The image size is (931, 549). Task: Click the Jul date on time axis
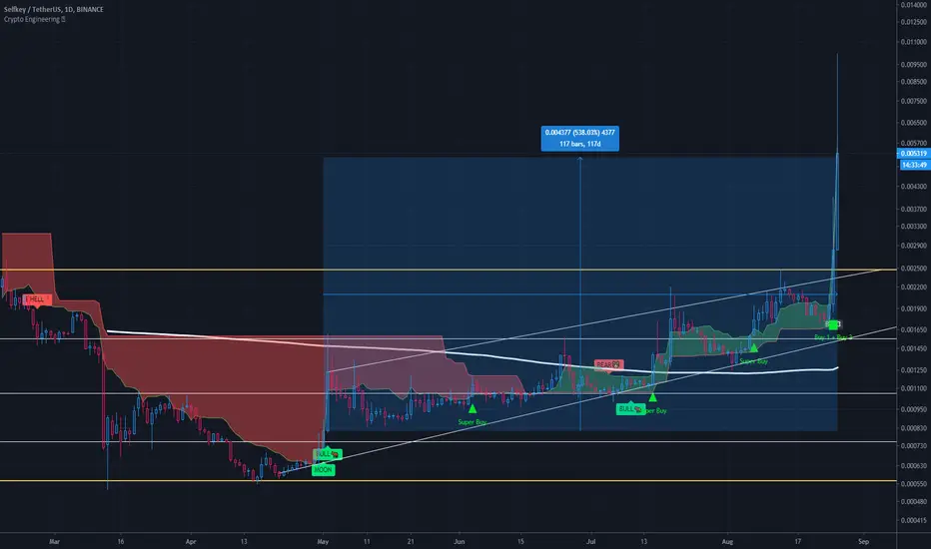[x=590, y=541]
